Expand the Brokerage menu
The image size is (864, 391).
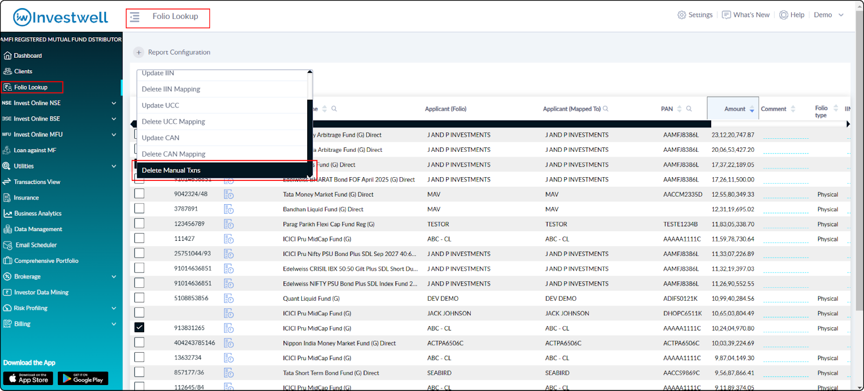(114, 277)
